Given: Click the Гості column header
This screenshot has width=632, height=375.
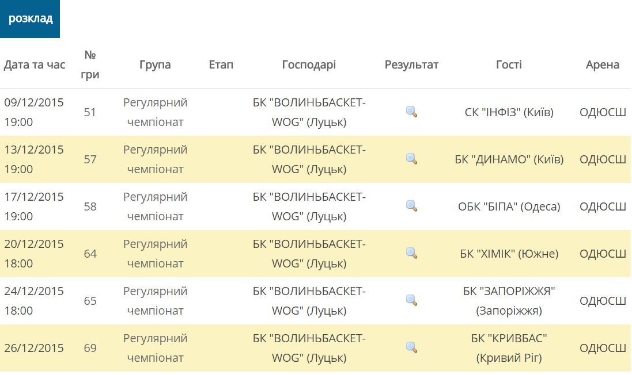Looking at the screenshot, I should pyautogui.click(x=509, y=64).
